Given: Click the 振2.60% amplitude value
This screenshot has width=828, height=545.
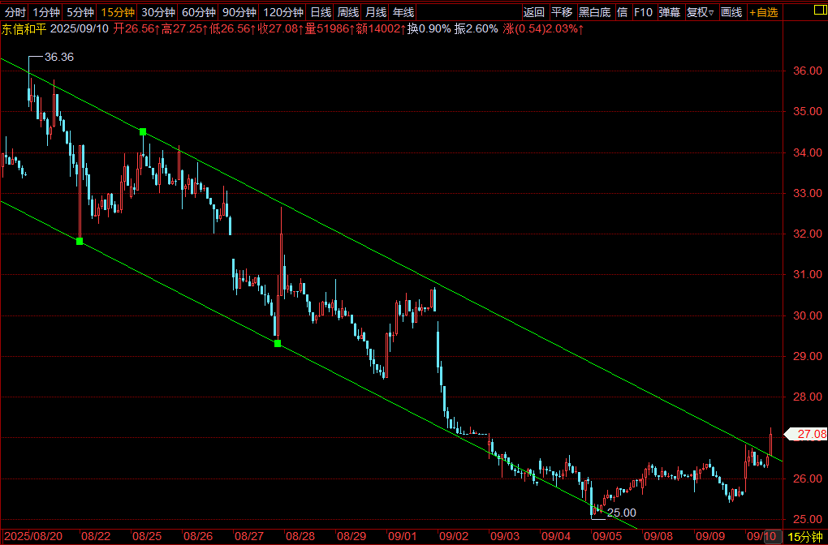Looking at the screenshot, I should click(x=476, y=29).
